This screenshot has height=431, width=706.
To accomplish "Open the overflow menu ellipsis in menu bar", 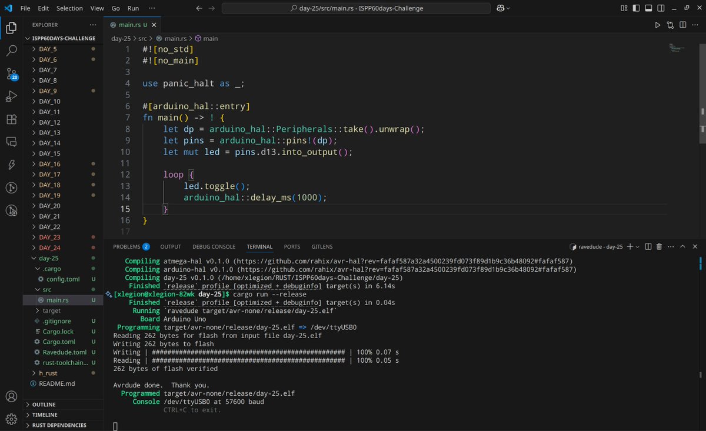I will 153,8.
